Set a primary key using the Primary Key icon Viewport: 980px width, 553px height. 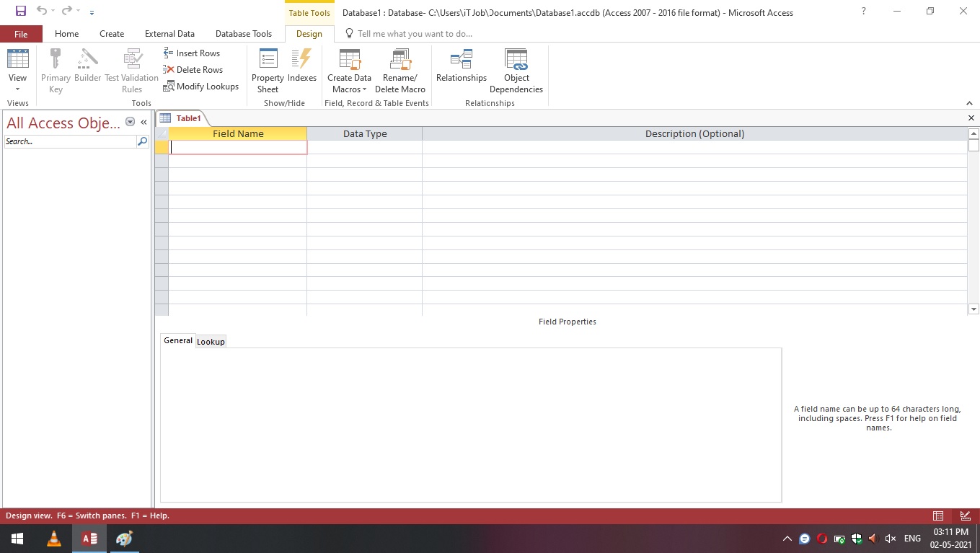click(x=55, y=68)
